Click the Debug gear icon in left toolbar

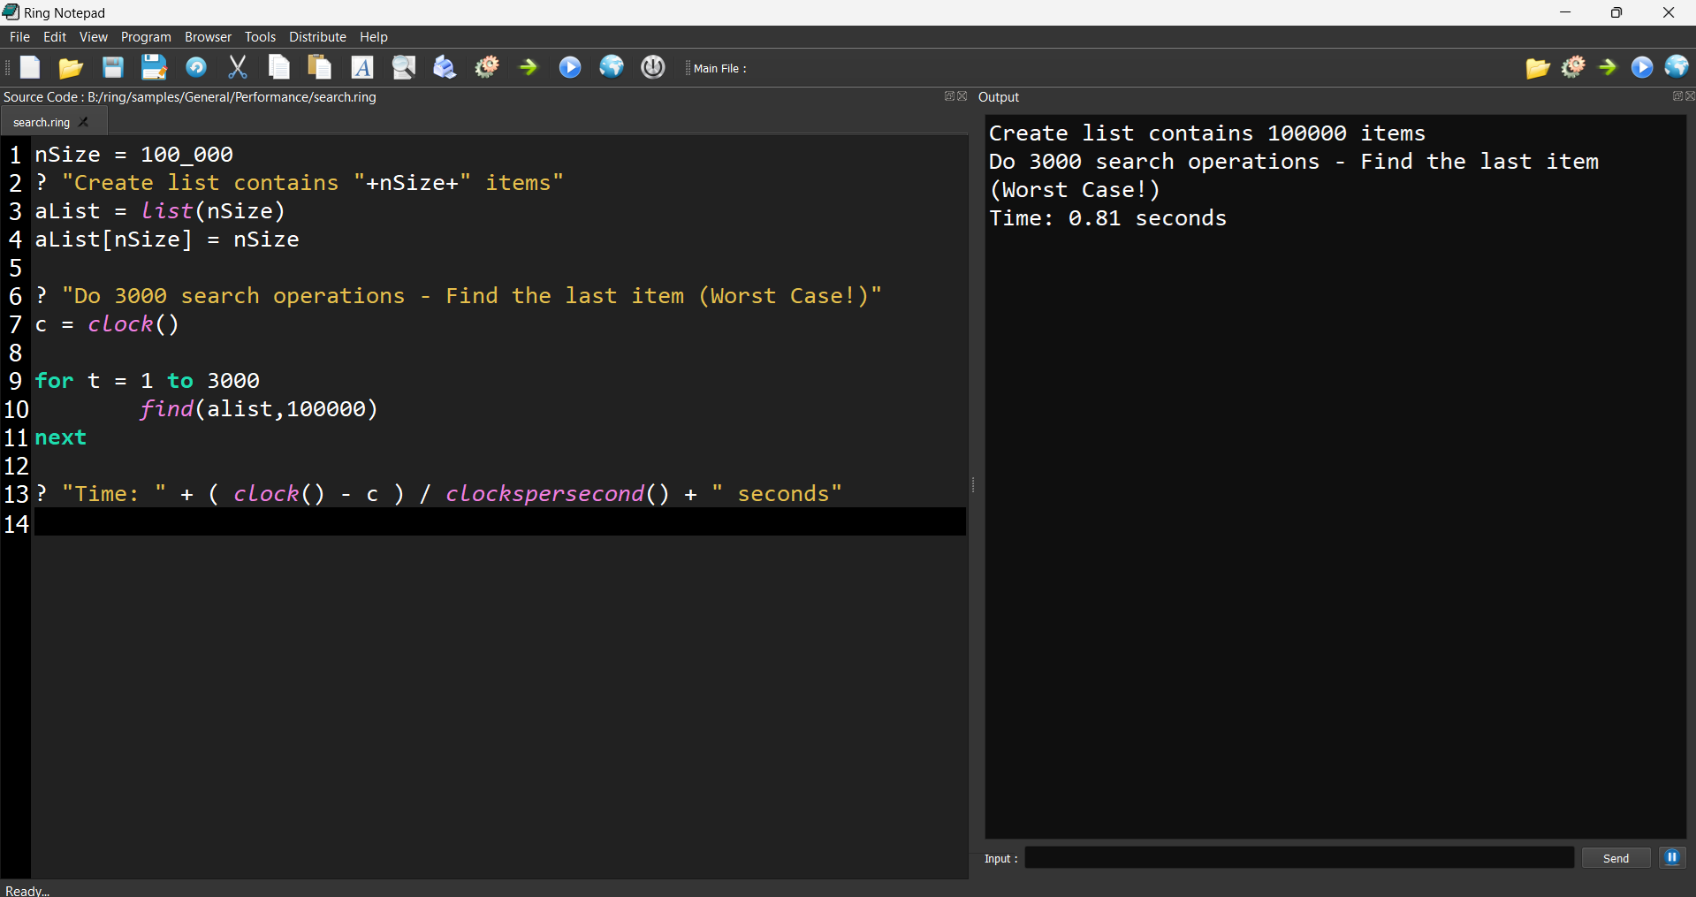(487, 67)
